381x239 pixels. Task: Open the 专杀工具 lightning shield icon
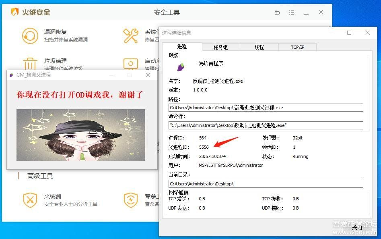point(131,200)
